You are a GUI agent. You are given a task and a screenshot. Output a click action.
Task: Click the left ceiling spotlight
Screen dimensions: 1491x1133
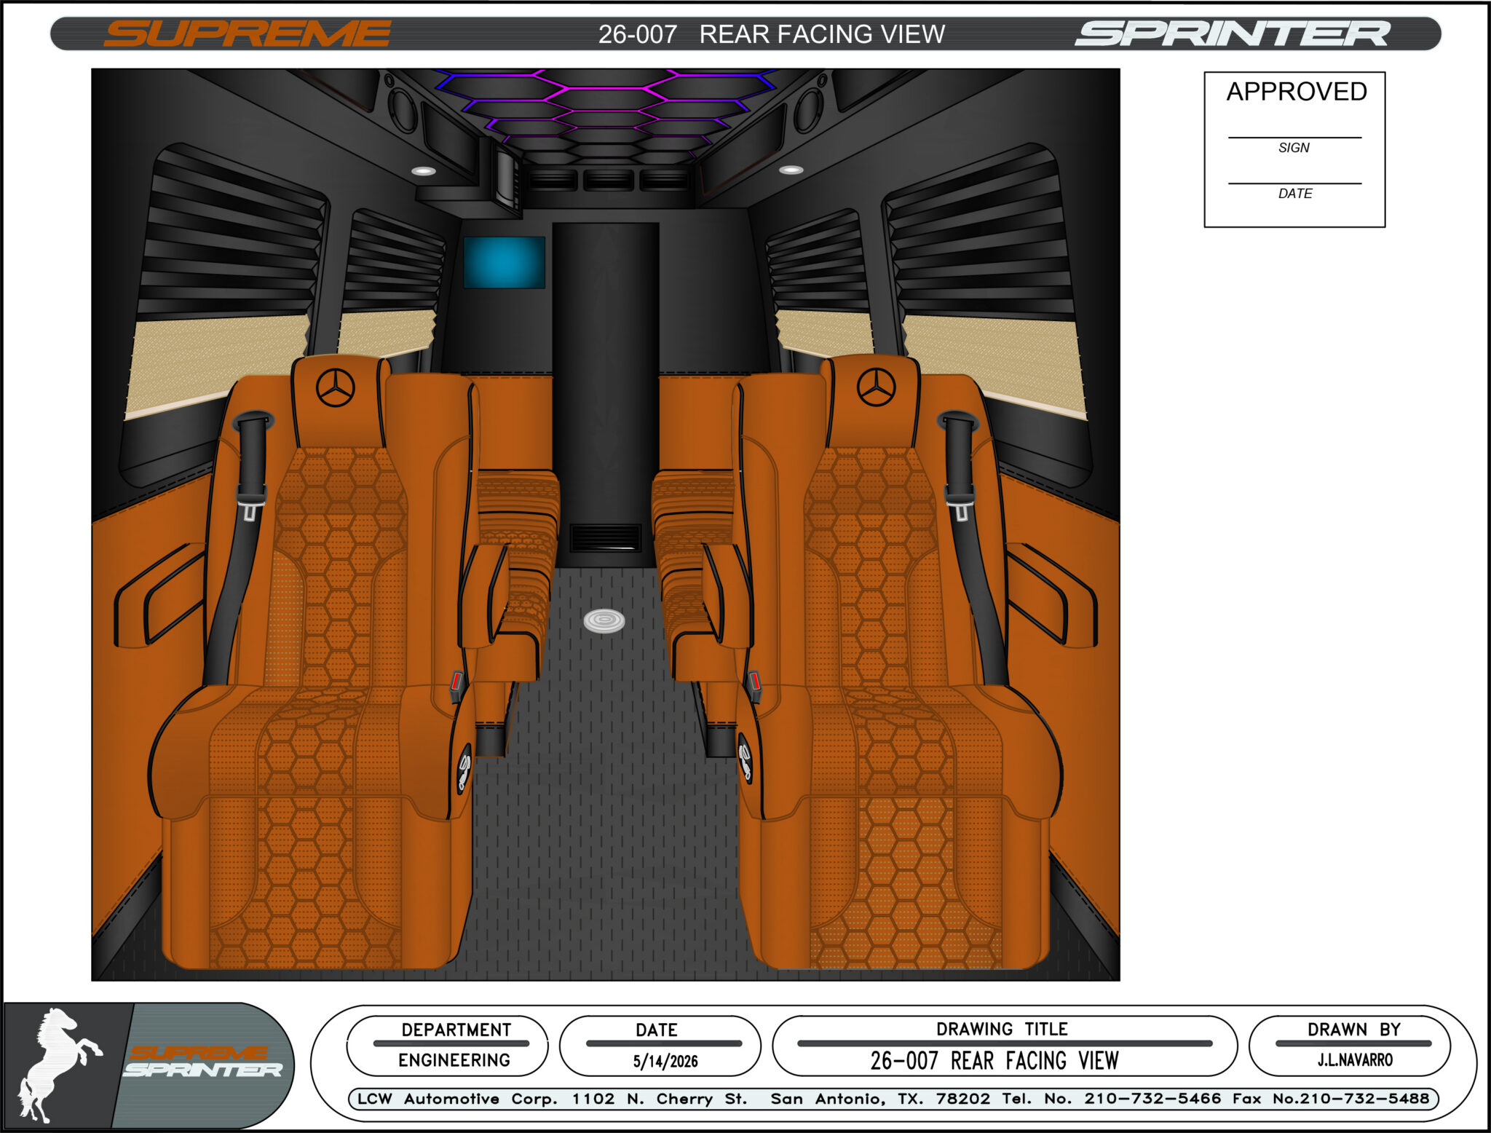pos(424,171)
